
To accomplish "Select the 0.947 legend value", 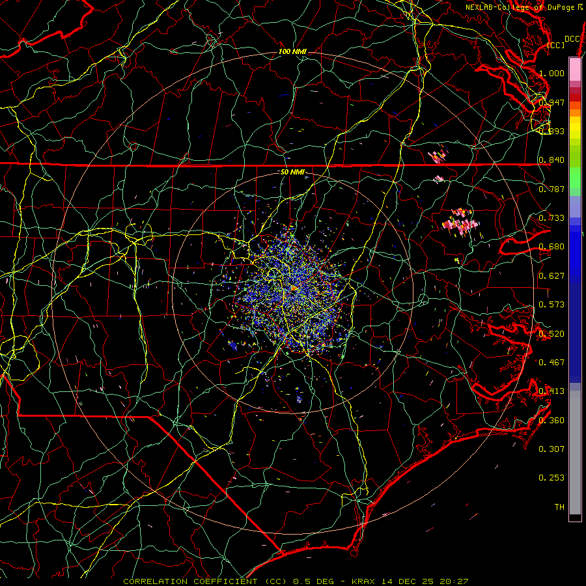I will (551, 102).
